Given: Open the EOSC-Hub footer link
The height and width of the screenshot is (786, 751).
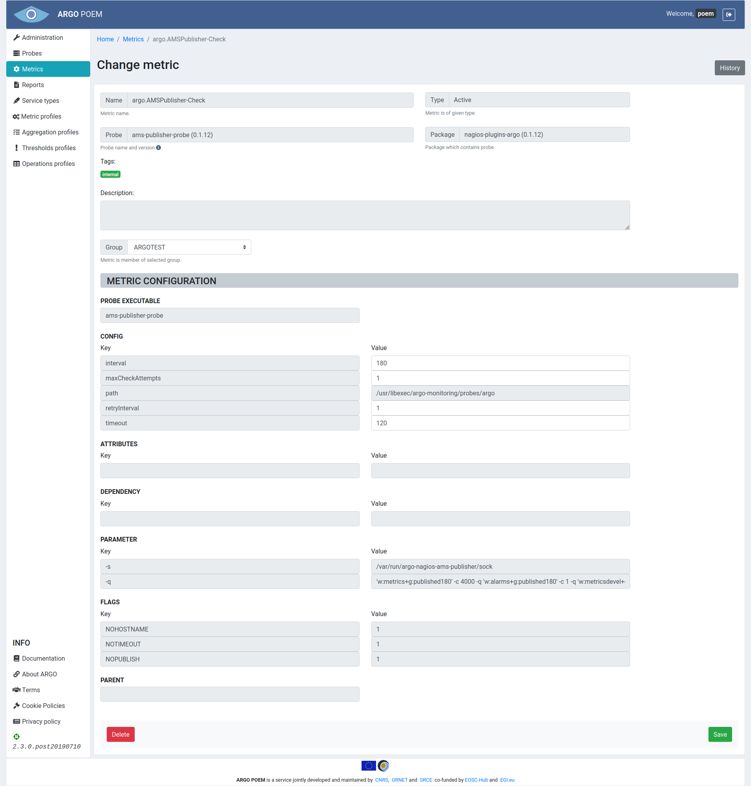Looking at the screenshot, I should point(476,780).
